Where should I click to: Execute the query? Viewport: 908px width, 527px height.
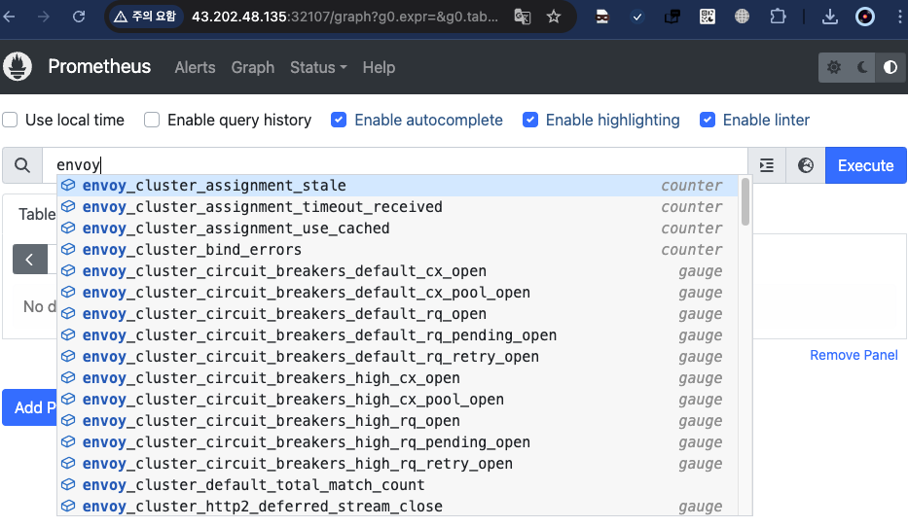point(866,165)
